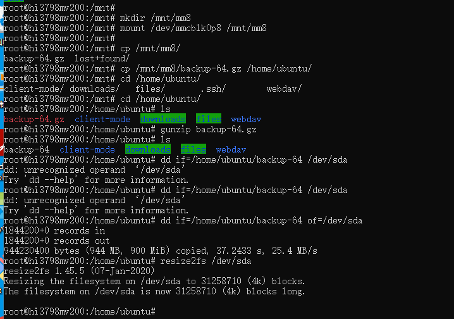
Task: Click the resize2fs 1.45.5 version line
Action: point(79,271)
